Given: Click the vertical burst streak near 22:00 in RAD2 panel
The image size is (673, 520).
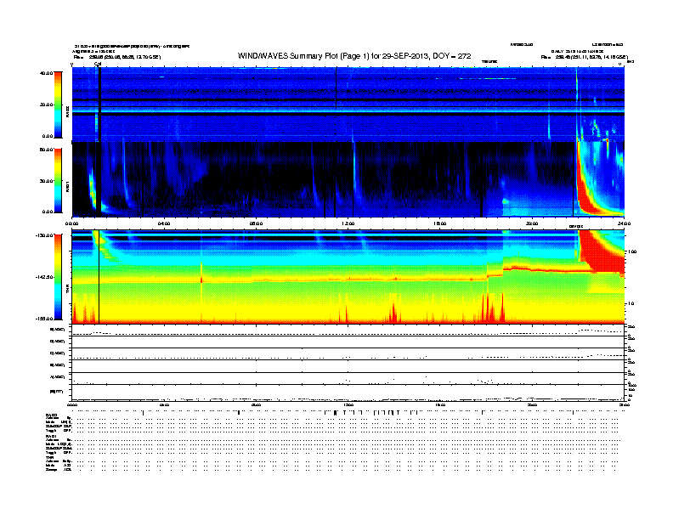Looking at the screenshot, I should tap(577, 105).
